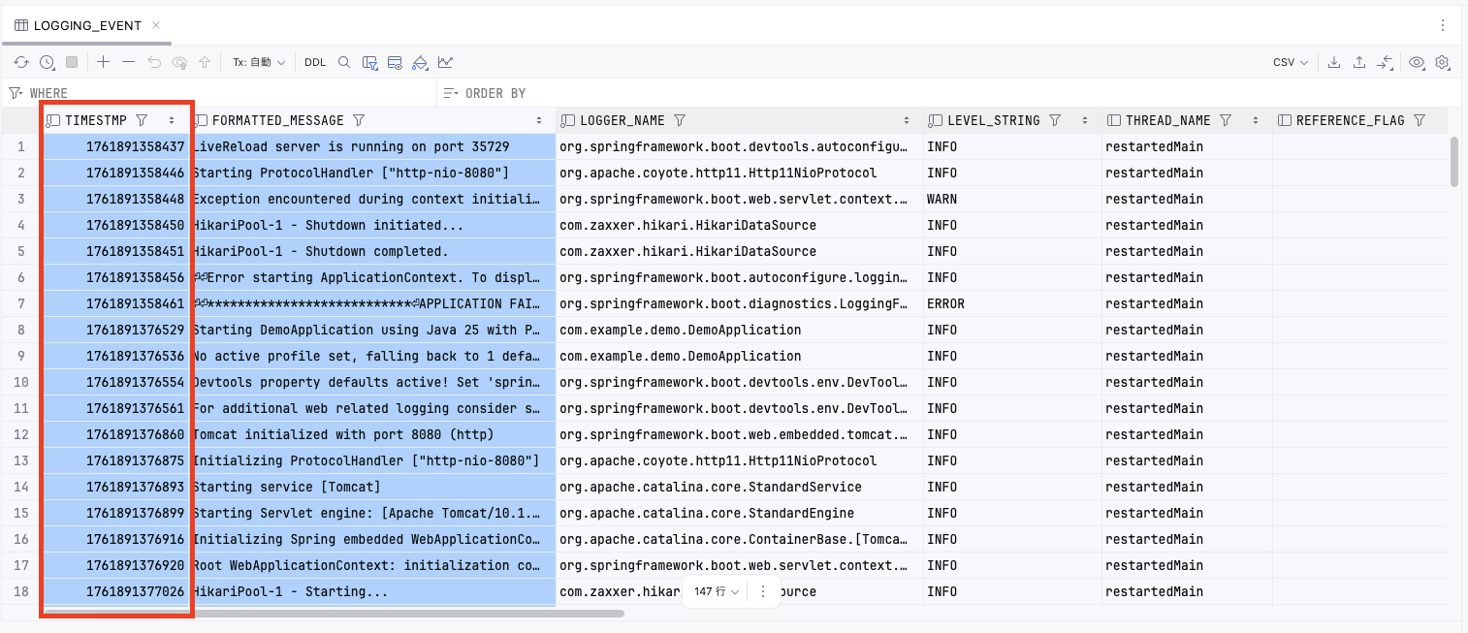Screen dimensions: 1468x633
Task: Refresh the LOGGING_EVENT result set
Action: pyautogui.click(x=20, y=61)
